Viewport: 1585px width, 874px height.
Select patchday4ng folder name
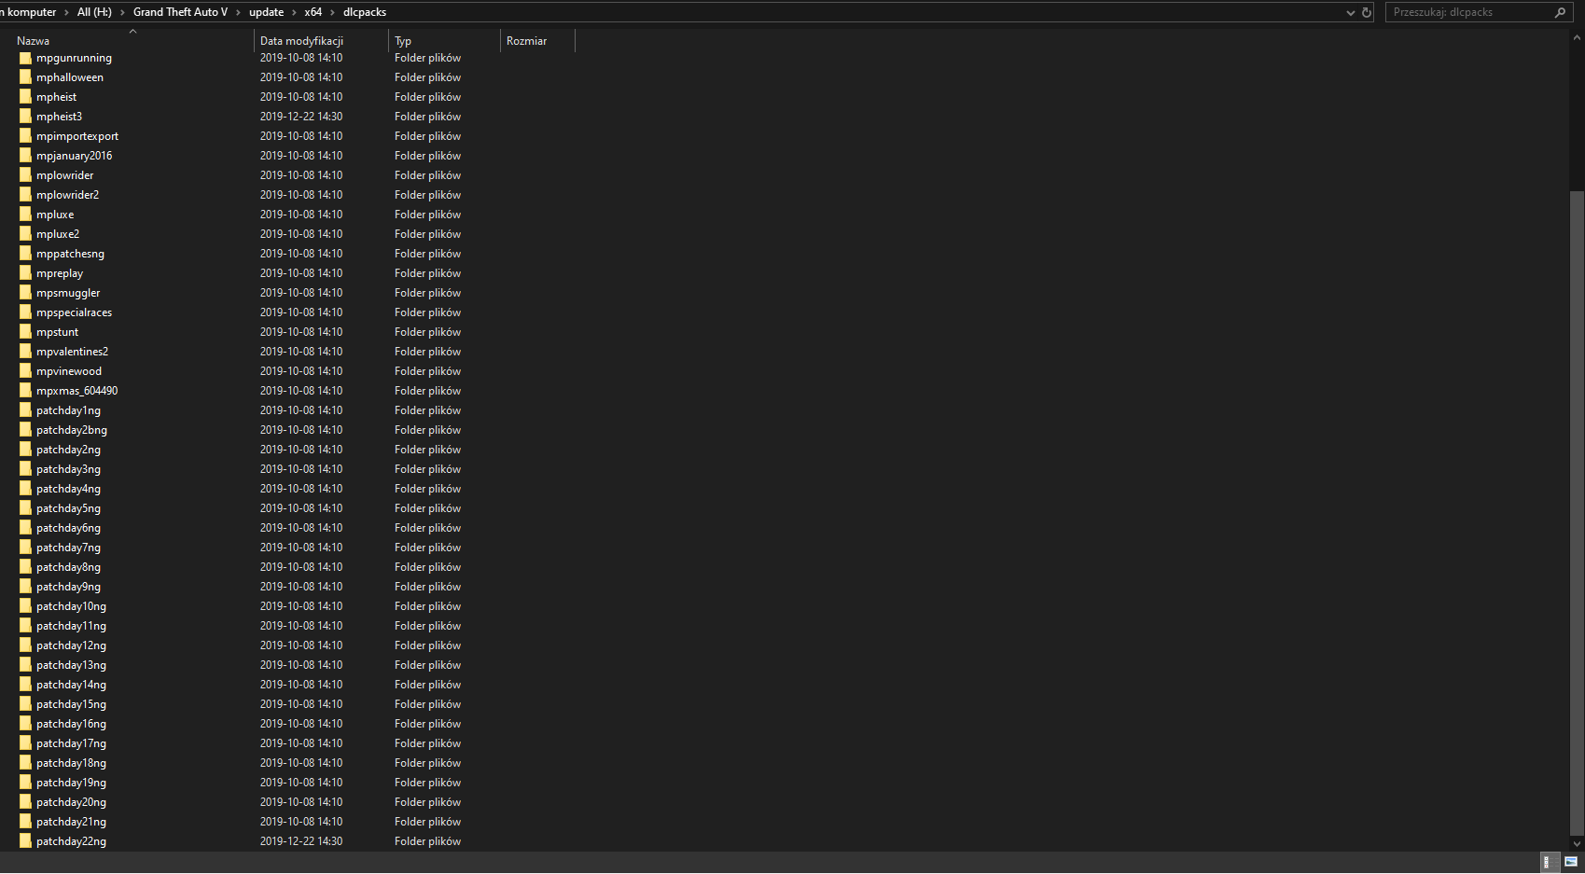(x=68, y=489)
